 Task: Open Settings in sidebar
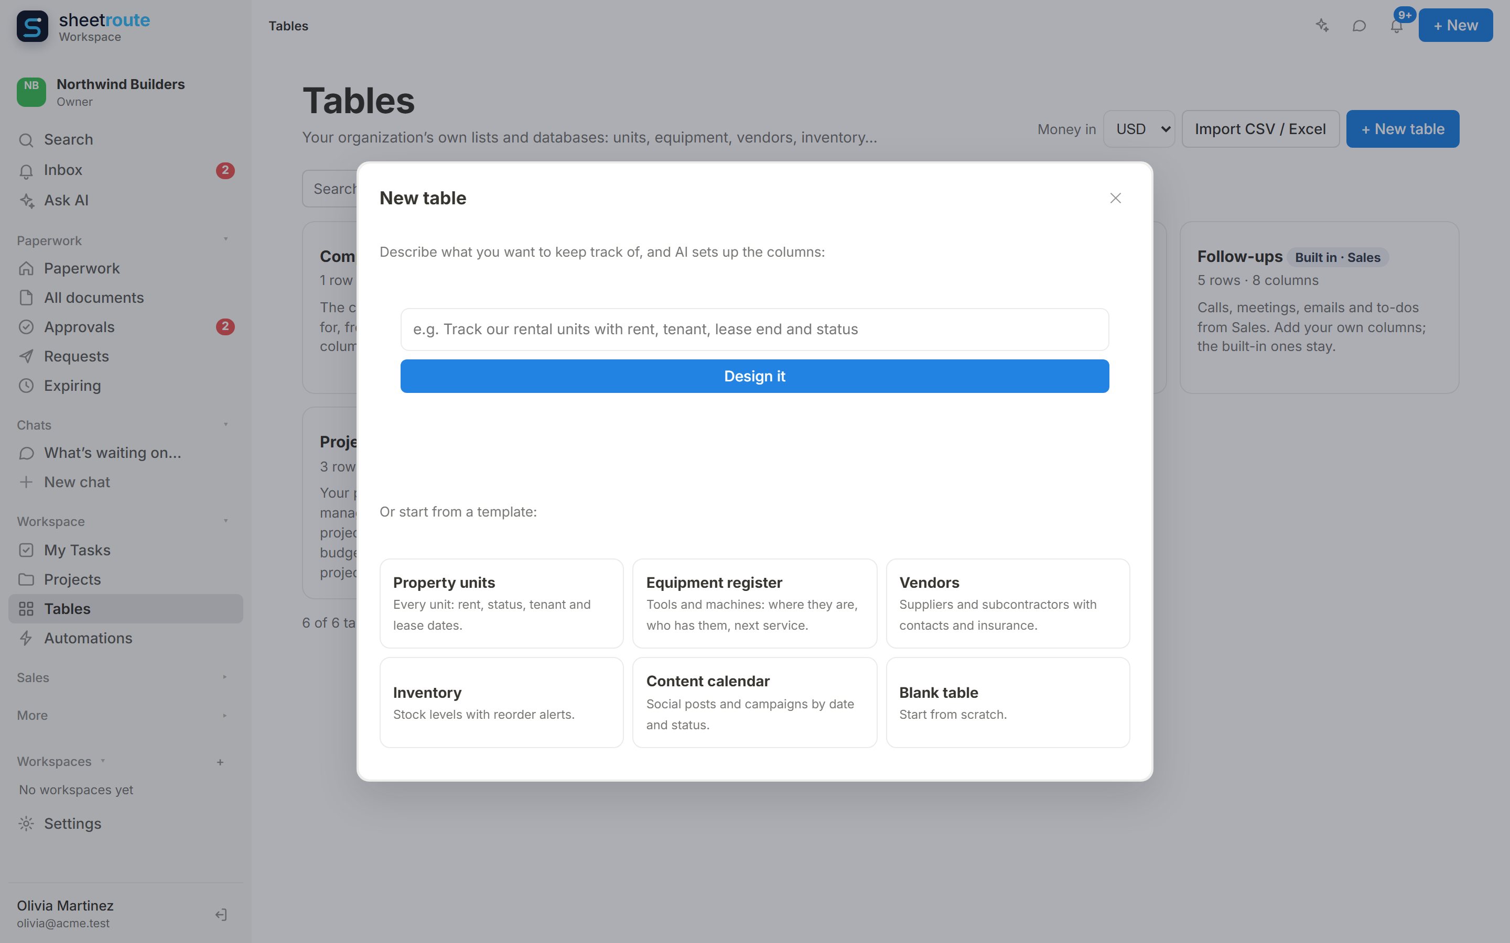[x=125, y=823]
